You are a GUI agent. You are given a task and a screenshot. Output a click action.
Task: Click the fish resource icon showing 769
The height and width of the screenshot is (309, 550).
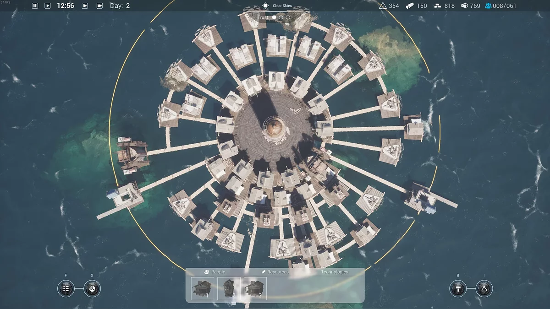tap(464, 6)
